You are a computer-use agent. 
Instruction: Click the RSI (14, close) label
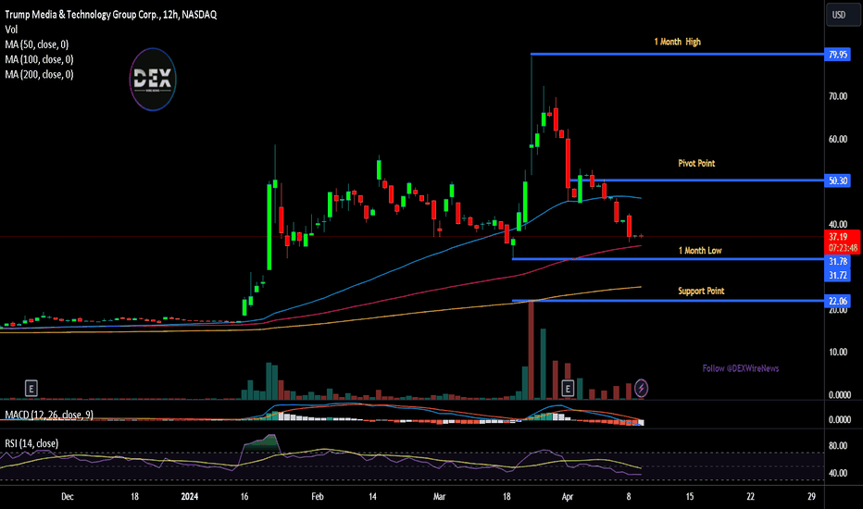point(31,443)
